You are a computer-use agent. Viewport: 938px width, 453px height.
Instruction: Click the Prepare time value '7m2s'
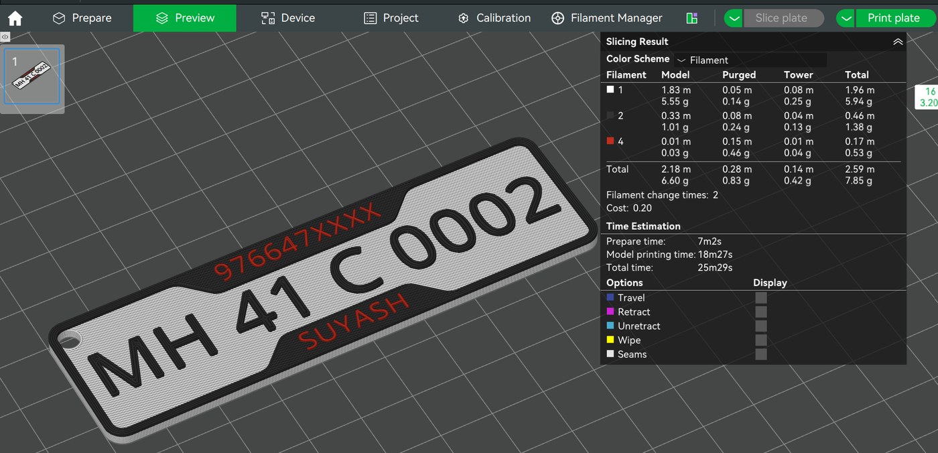(x=711, y=241)
